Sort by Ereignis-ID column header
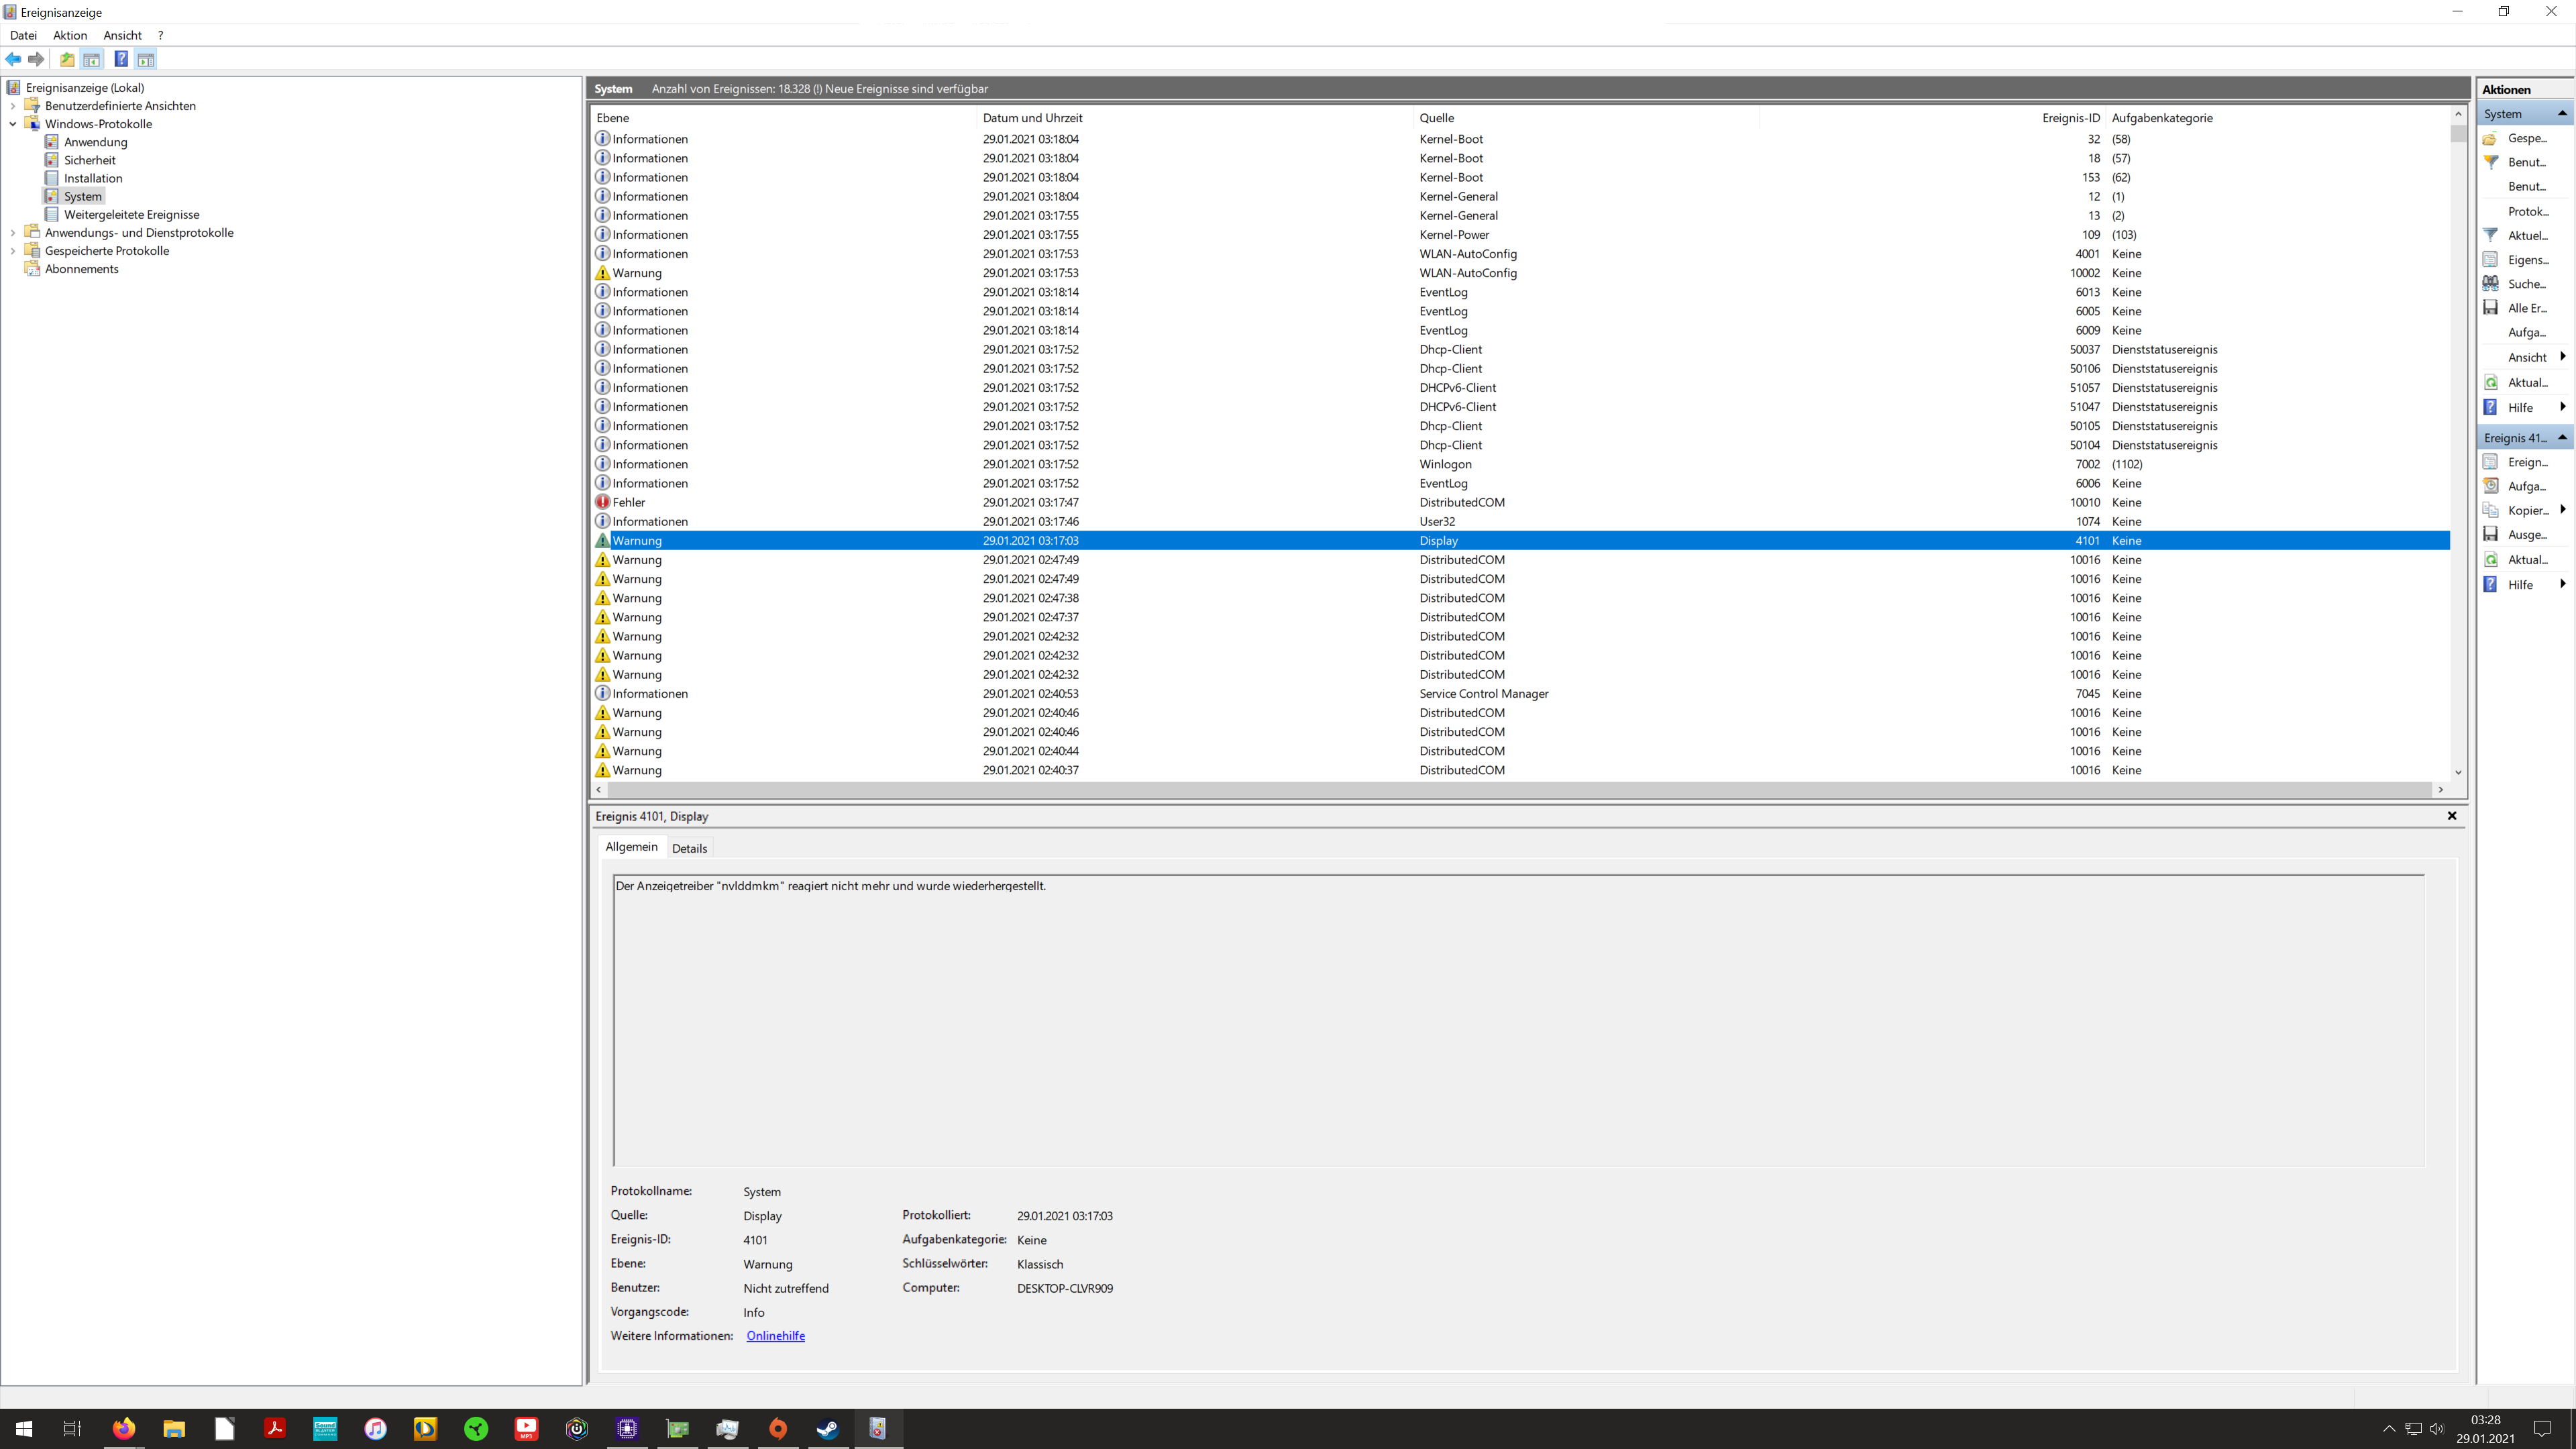The image size is (2576, 1449). click(2070, 118)
